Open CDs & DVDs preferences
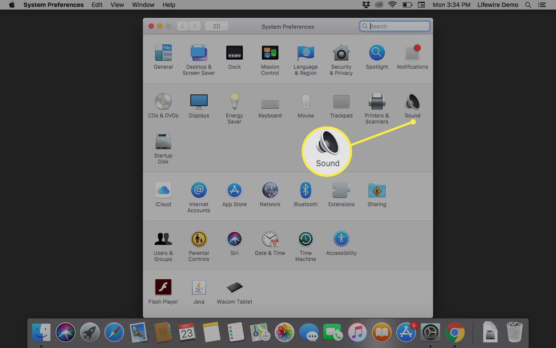 (163, 106)
